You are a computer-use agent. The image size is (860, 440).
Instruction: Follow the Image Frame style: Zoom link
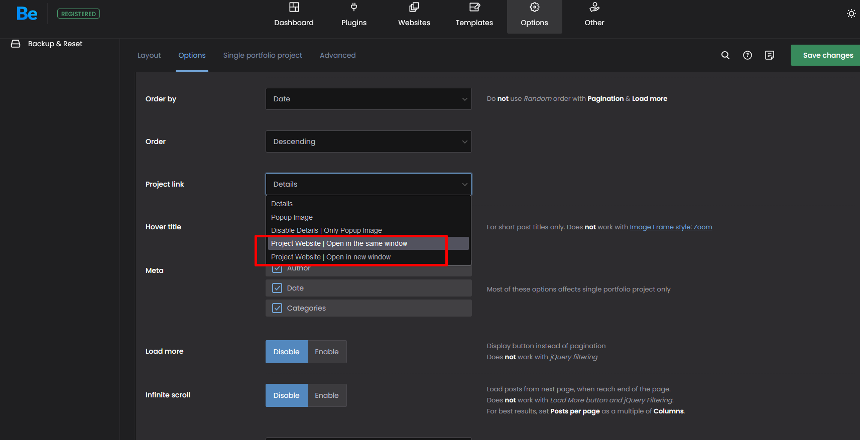tap(671, 227)
